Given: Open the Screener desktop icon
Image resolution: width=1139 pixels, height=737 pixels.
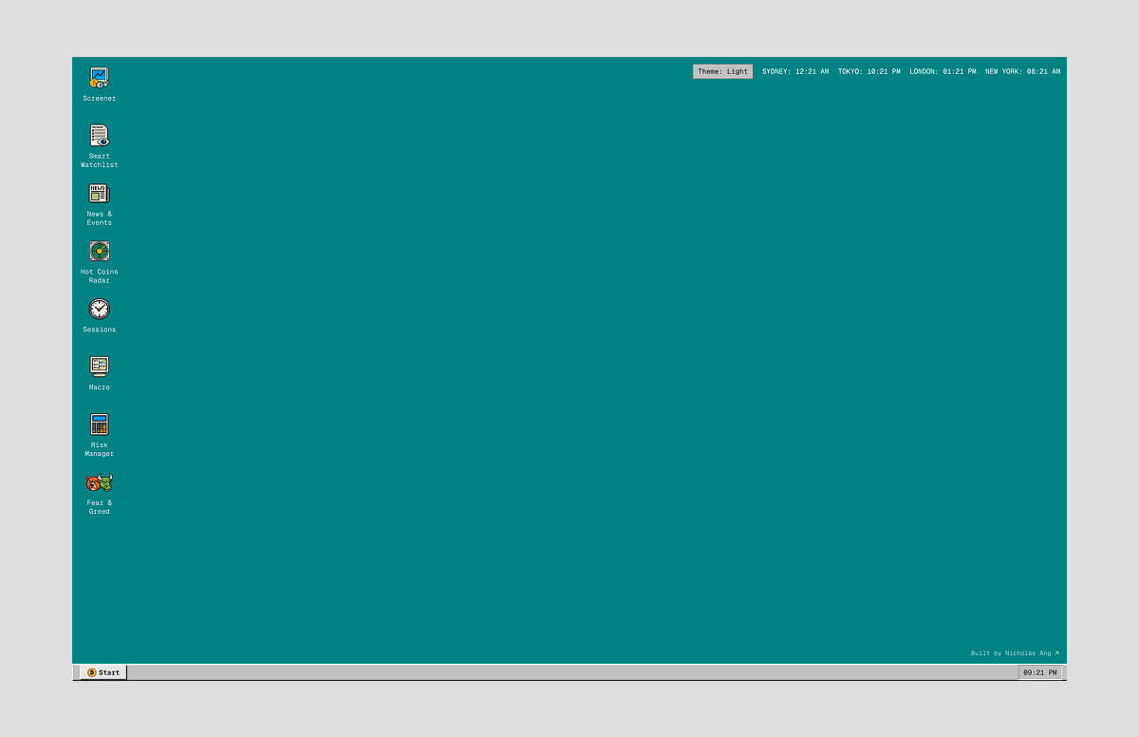Looking at the screenshot, I should [x=99, y=78].
